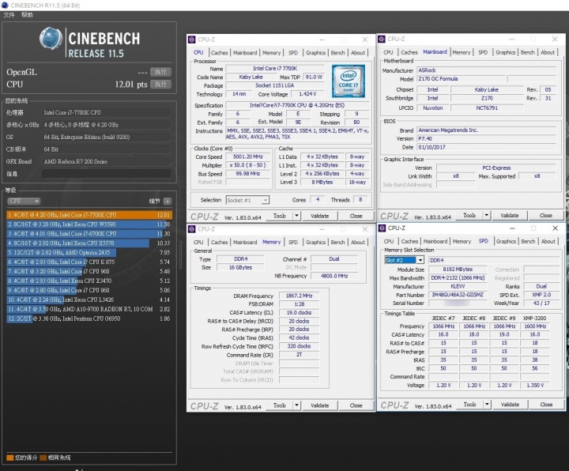Click the Cinebench globe logo
This screenshot has height=471, width=569.
tap(51, 38)
